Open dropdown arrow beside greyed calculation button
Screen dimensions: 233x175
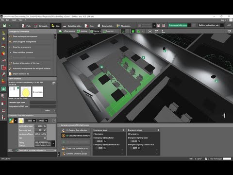coord(154,26)
